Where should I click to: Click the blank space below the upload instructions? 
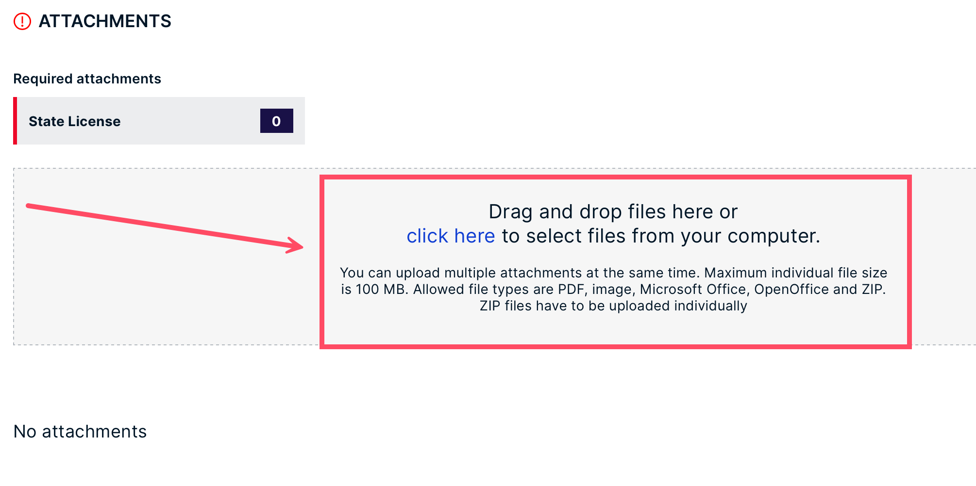[x=615, y=329]
